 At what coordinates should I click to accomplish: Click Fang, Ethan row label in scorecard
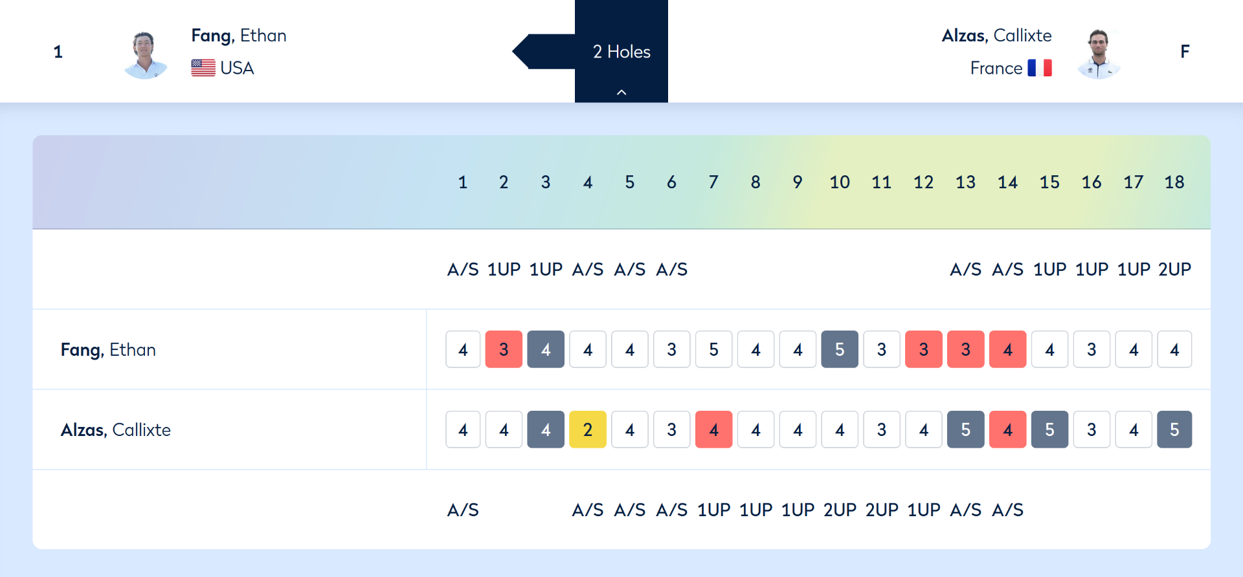[108, 350]
